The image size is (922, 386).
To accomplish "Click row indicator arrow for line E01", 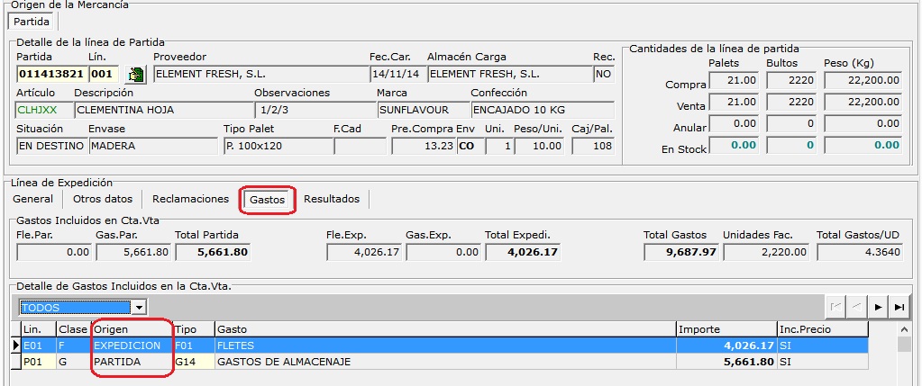I will point(14,346).
